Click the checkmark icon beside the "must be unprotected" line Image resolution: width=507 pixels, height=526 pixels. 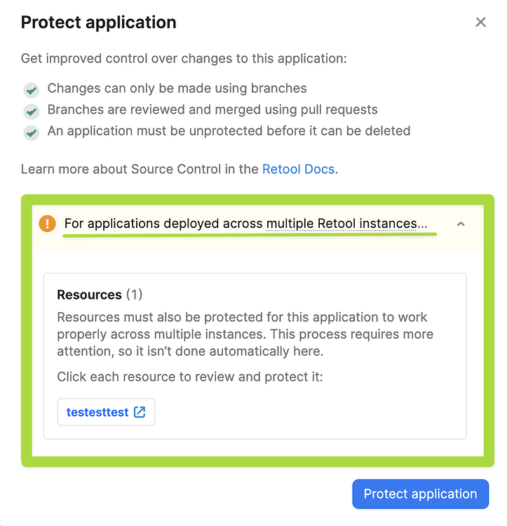point(31,132)
